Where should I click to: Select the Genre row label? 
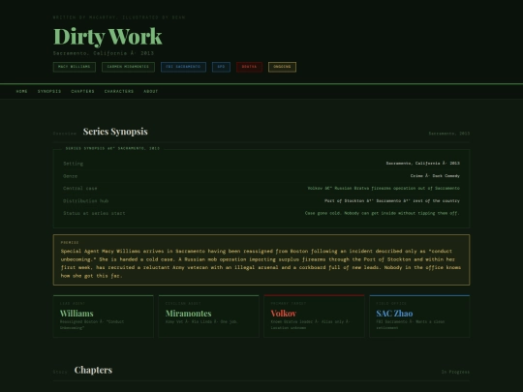click(x=71, y=176)
